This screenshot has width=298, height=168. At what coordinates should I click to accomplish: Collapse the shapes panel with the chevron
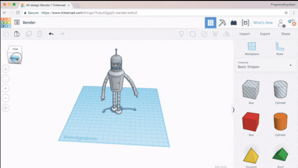233,110
